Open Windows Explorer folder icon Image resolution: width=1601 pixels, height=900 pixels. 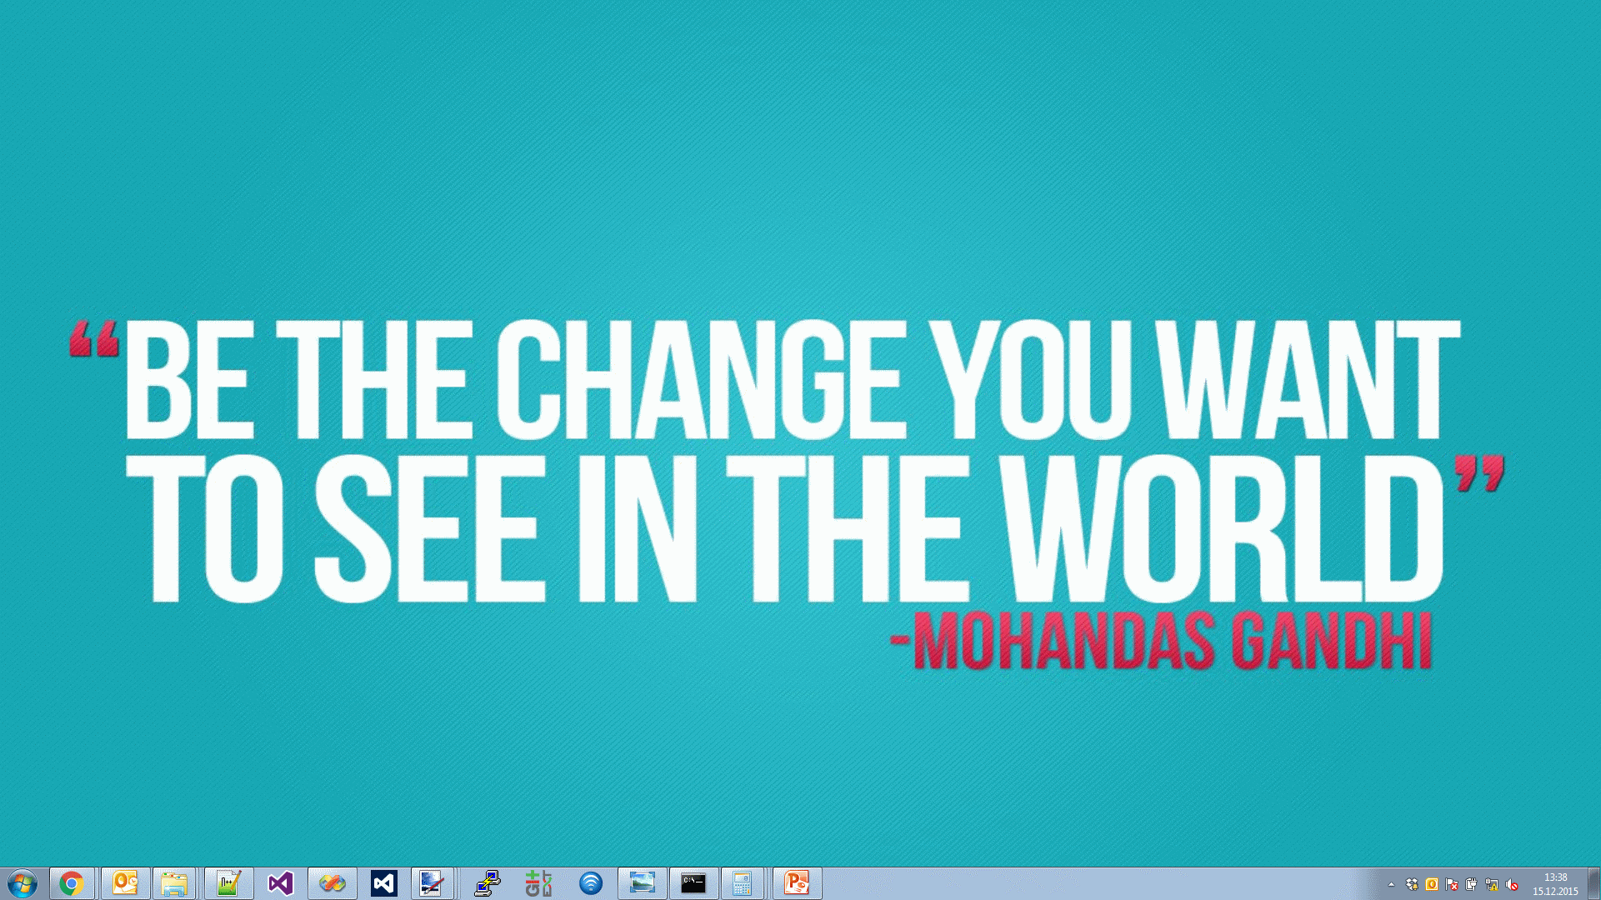[x=174, y=883]
